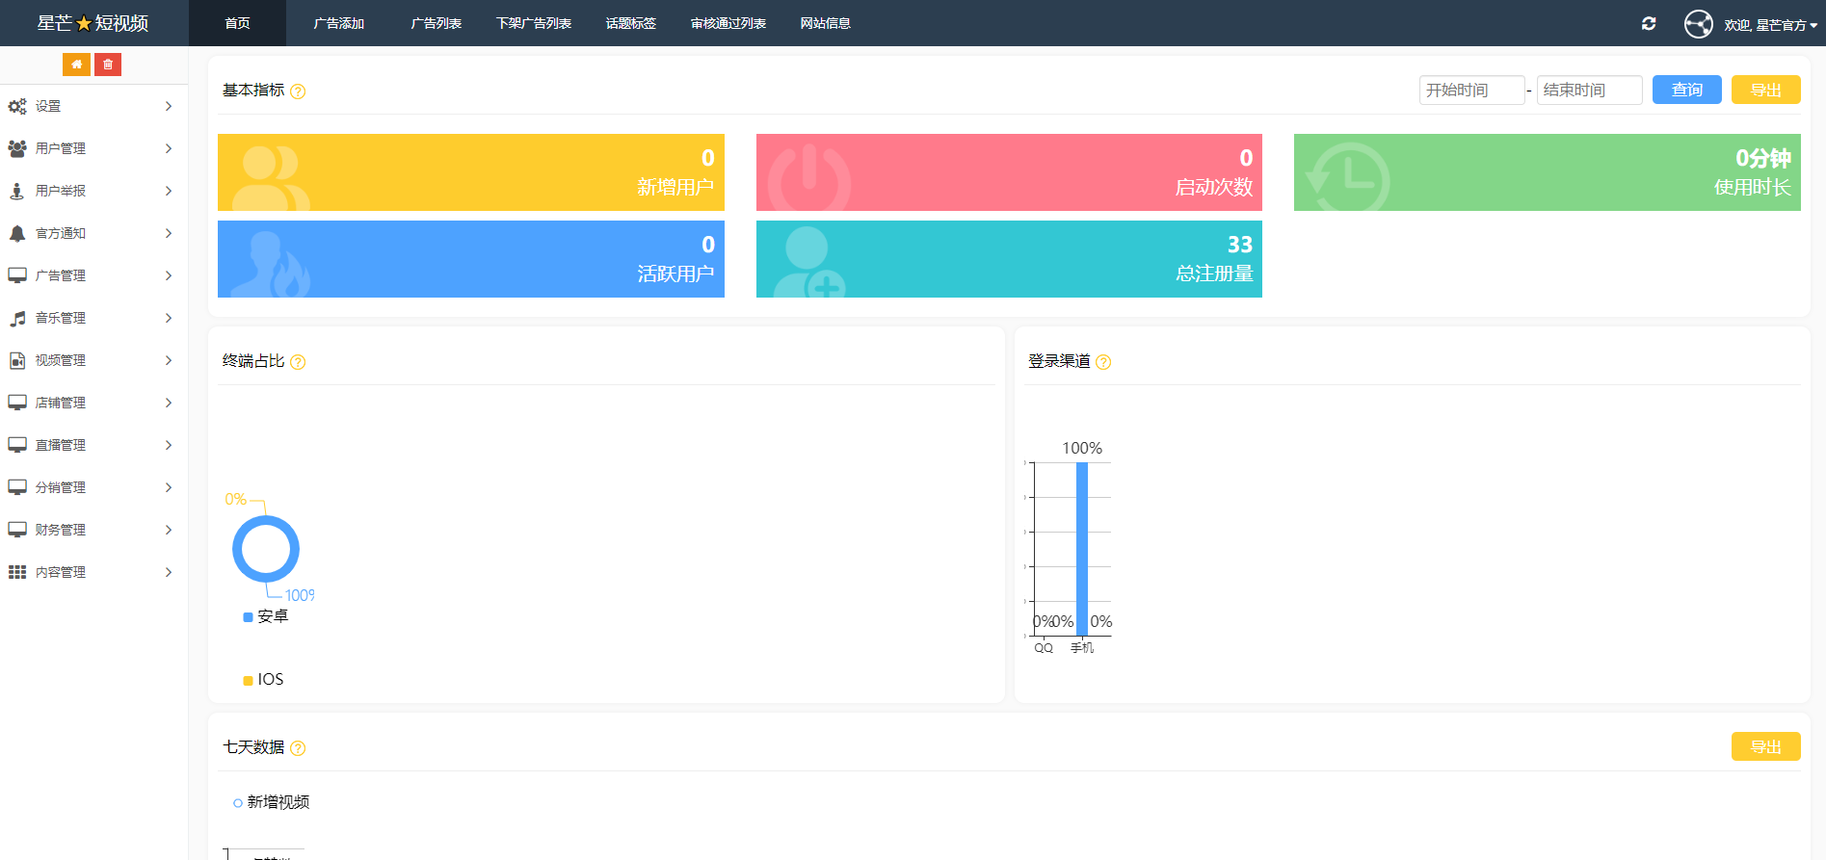This screenshot has width=1826, height=860.
Task: Click 导出 button in 七天数据 panel
Action: [1766, 746]
